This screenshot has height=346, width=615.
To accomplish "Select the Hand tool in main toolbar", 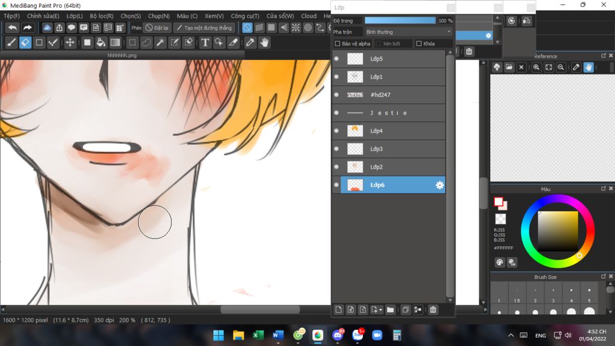I will pyautogui.click(x=264, y=43).
